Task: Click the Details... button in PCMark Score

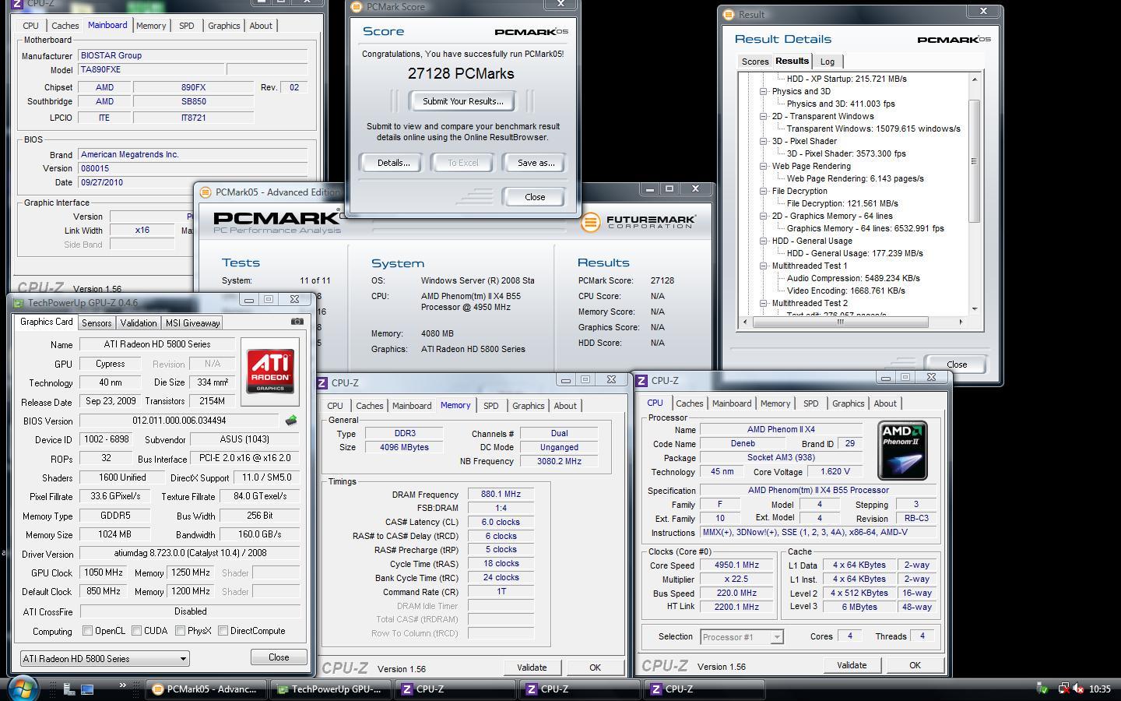Action: tap(393, 163)
